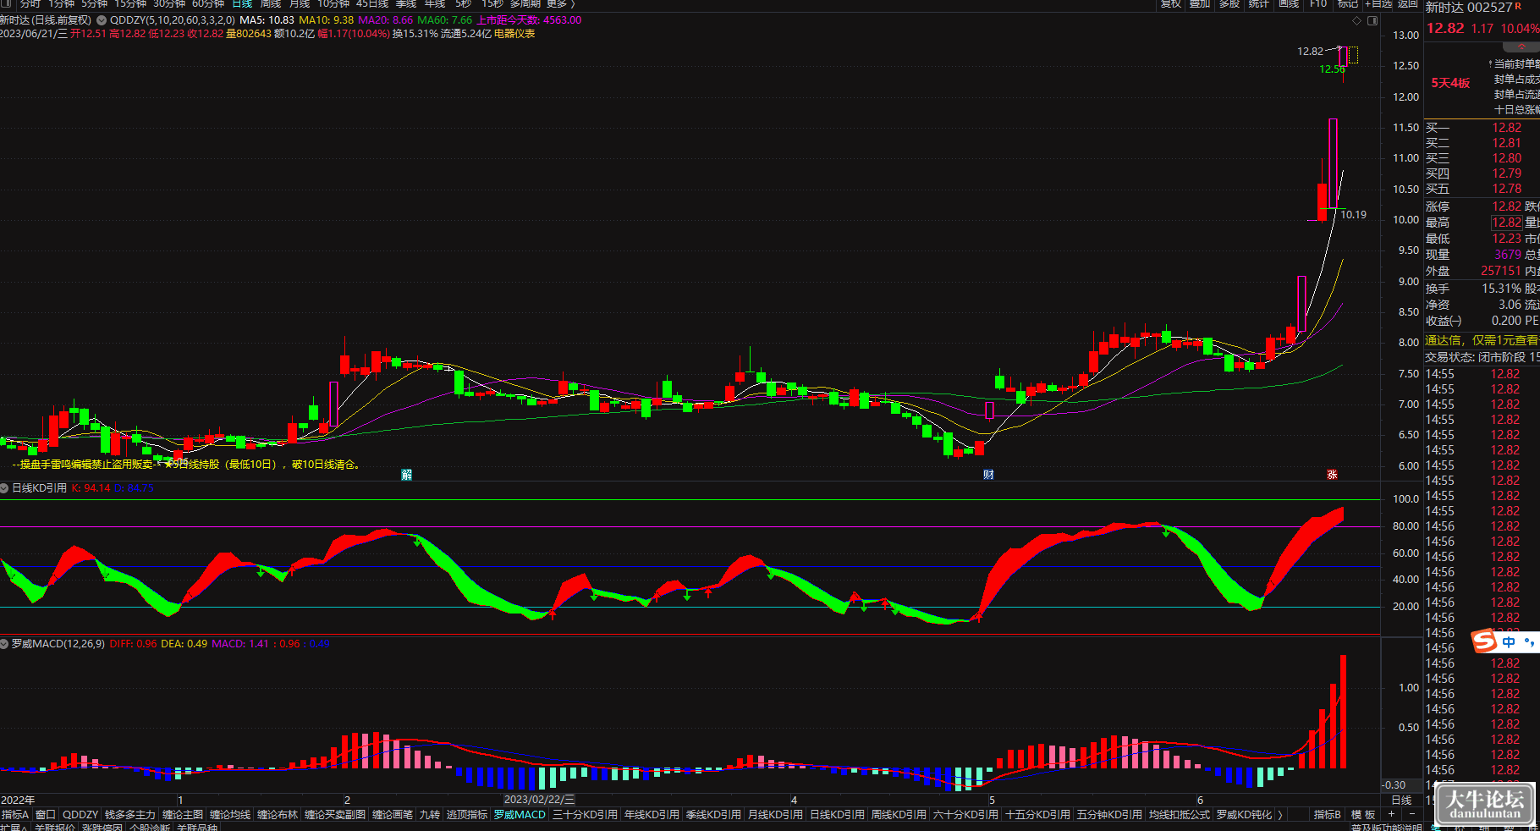1540x831 pixels.
Task: Click the 解 marker on timeline
Action: click(x=406, y=475)
